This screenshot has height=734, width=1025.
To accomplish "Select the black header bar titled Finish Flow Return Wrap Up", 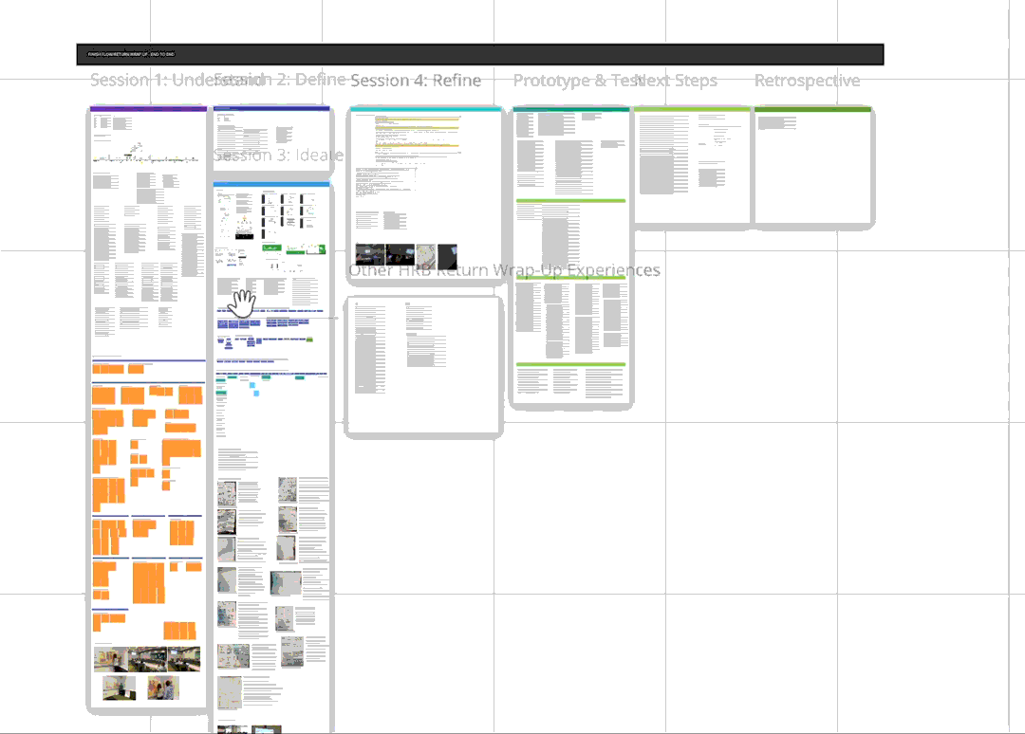I will [480, 54].
